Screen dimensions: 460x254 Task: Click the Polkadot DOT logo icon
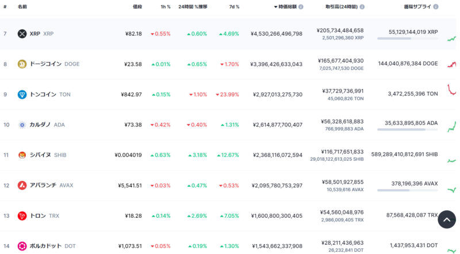coord(22,246)
